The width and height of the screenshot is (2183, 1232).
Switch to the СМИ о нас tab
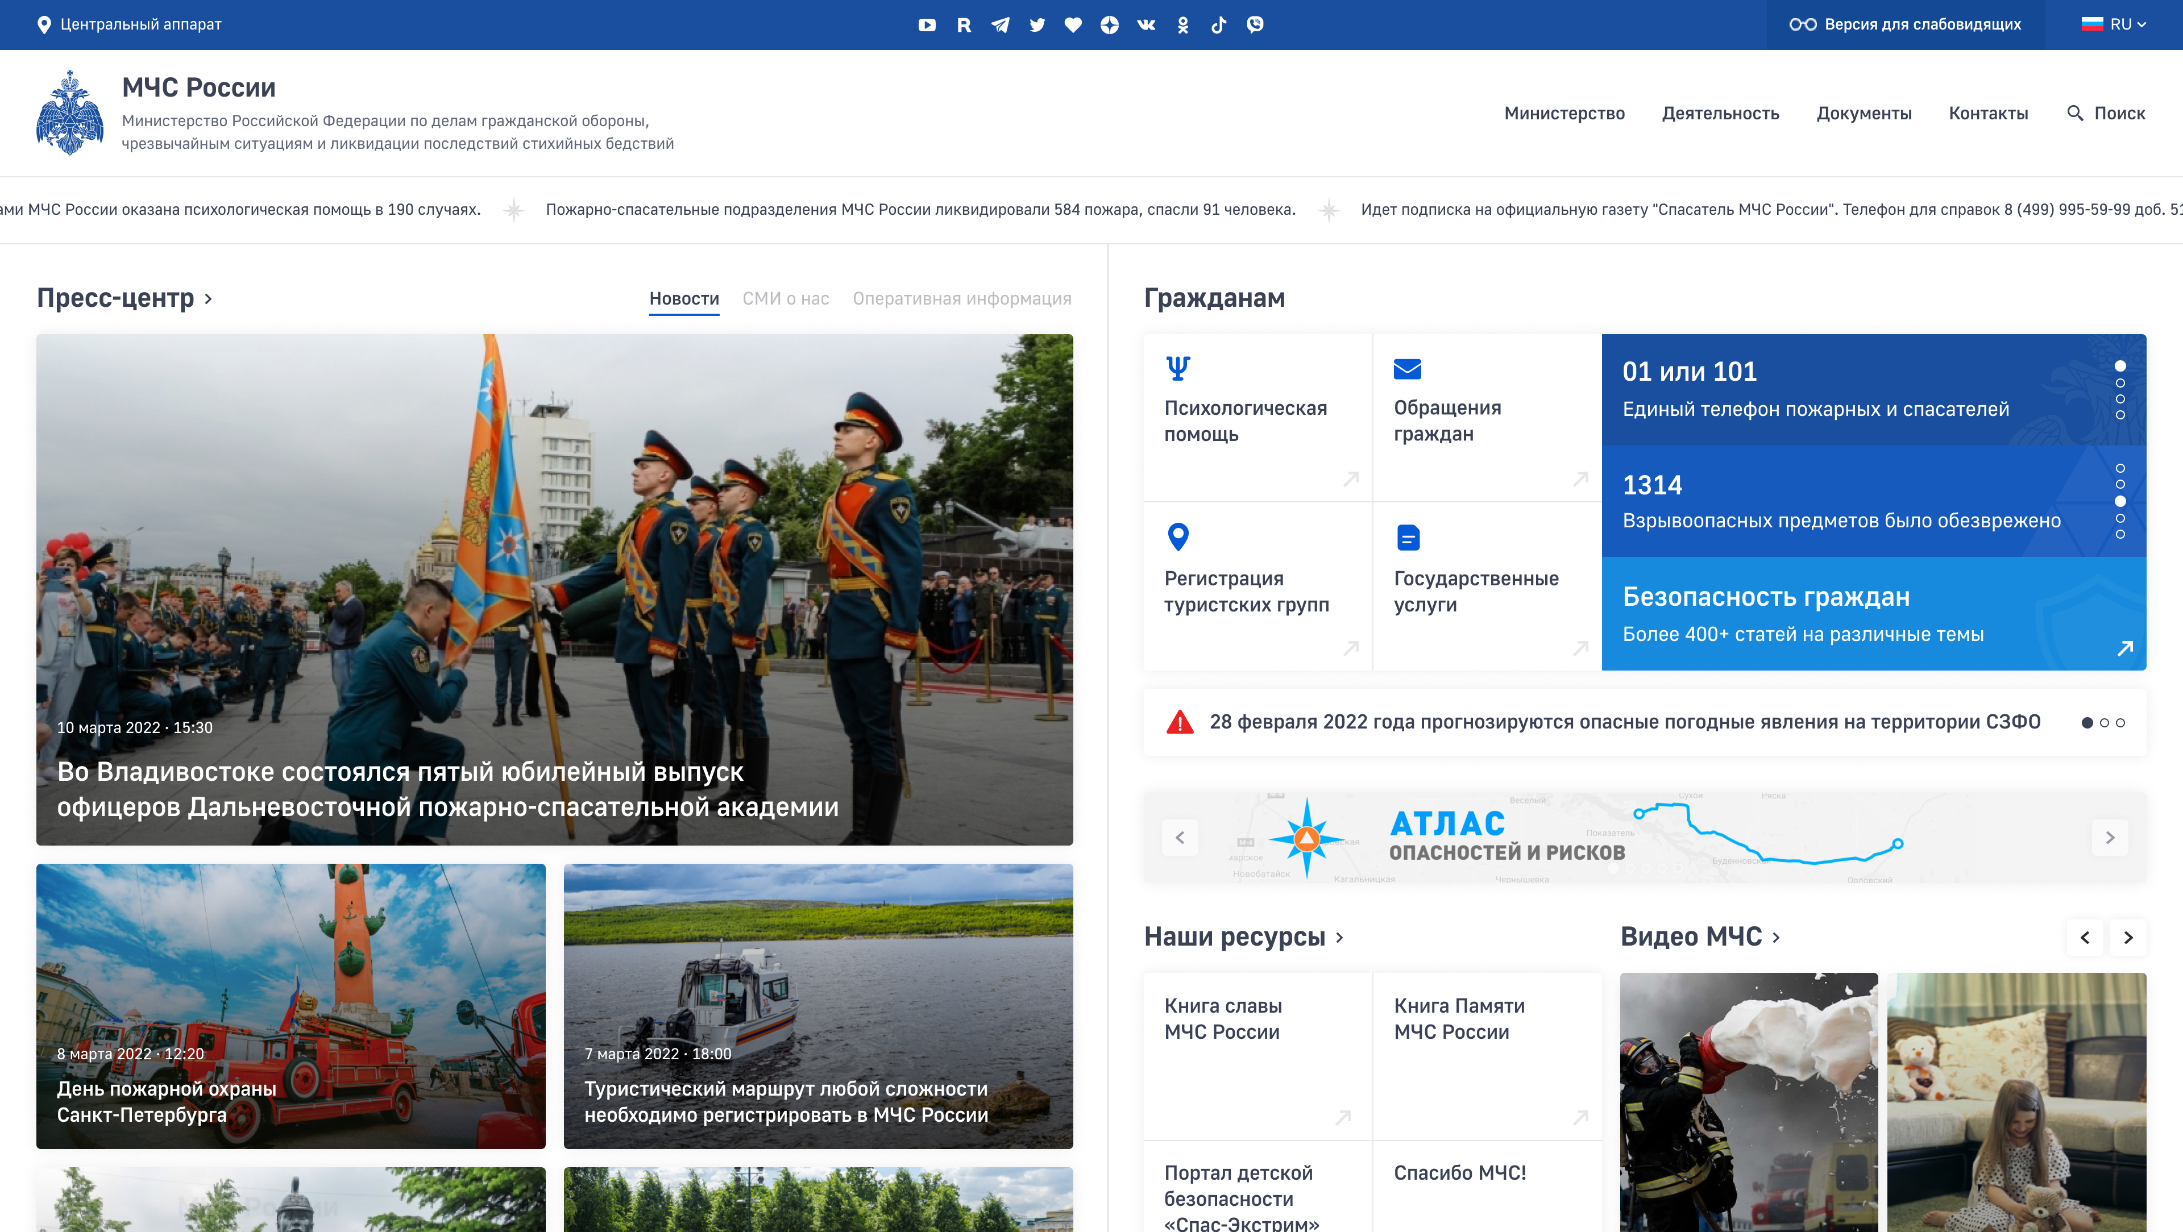[x=786, y=298]
